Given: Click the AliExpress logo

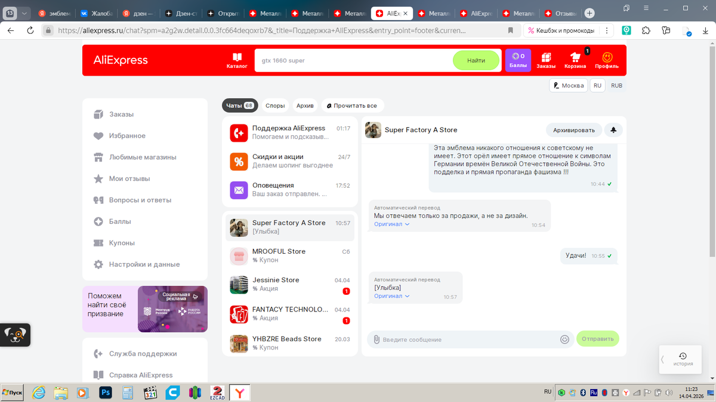Looking at the screenshot, I should [121, 60].
